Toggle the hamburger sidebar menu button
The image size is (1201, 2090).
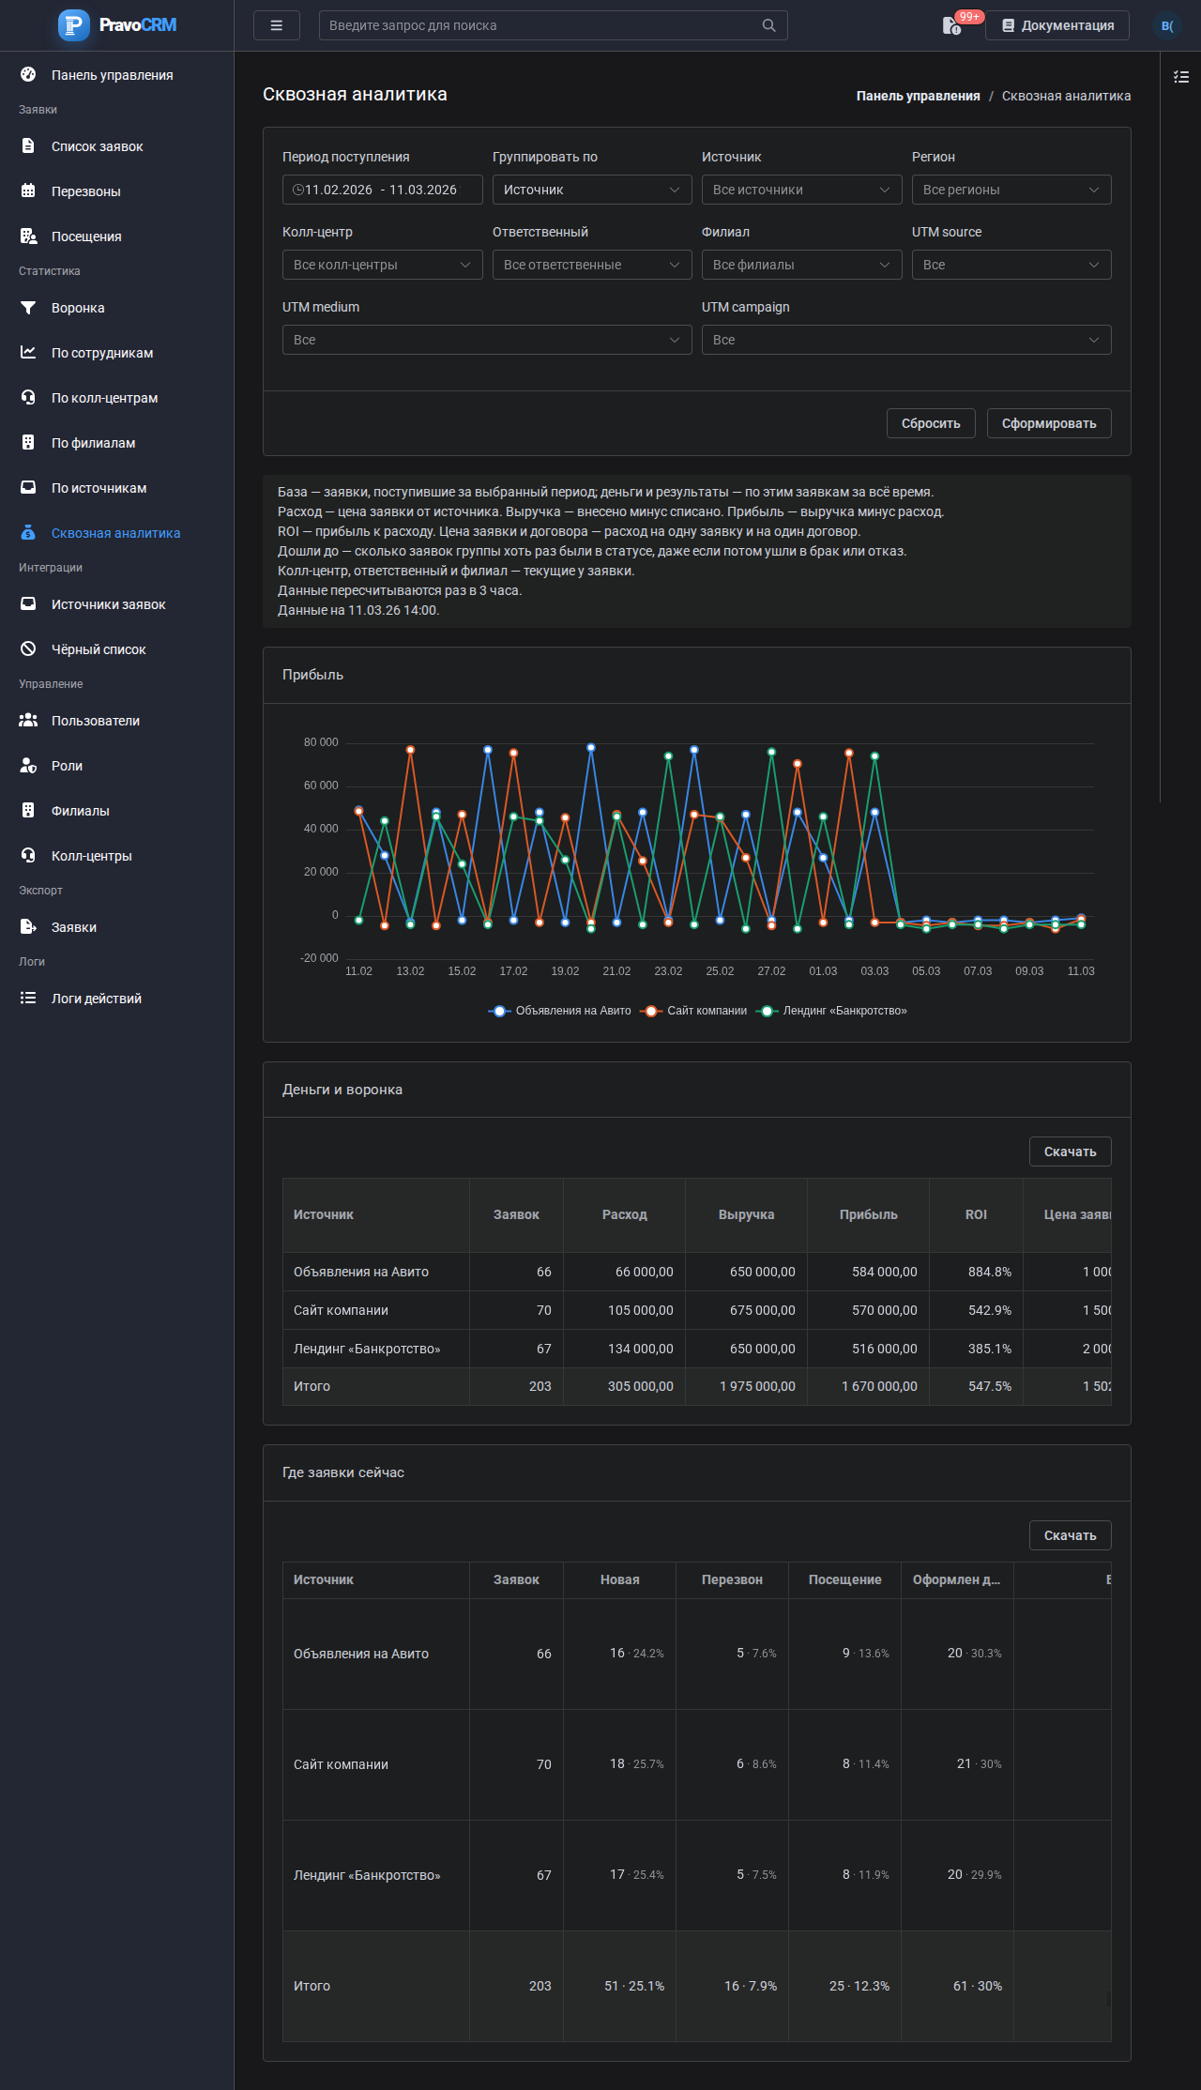pyautogui.click(x=277, y=25)
